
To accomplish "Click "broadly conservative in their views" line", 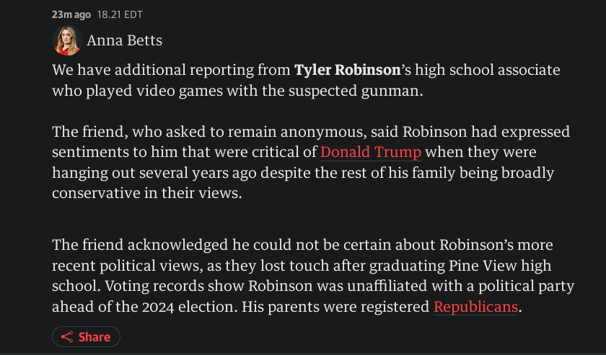I will click(x=147, y=193).
